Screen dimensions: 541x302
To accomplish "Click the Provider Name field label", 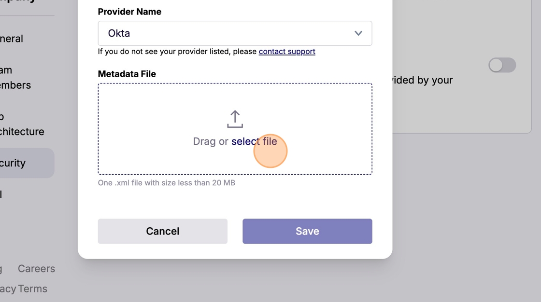I will pyautogui.click(x=129, y=12).
